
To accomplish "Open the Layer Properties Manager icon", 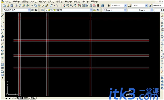I will pos(42,10).
